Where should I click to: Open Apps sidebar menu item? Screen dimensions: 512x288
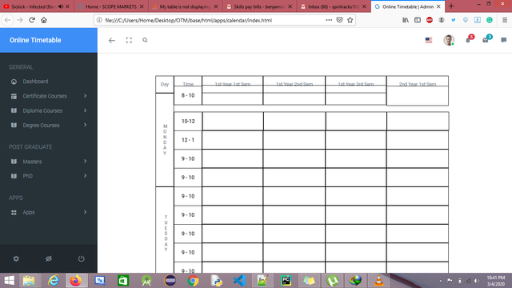pyautogui.click(x=49, y=212)
